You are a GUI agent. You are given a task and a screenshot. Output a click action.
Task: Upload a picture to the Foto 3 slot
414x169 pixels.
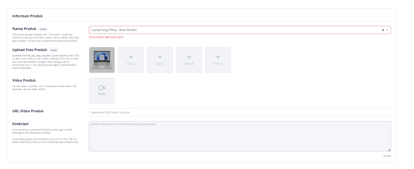(x=160, y=60)
